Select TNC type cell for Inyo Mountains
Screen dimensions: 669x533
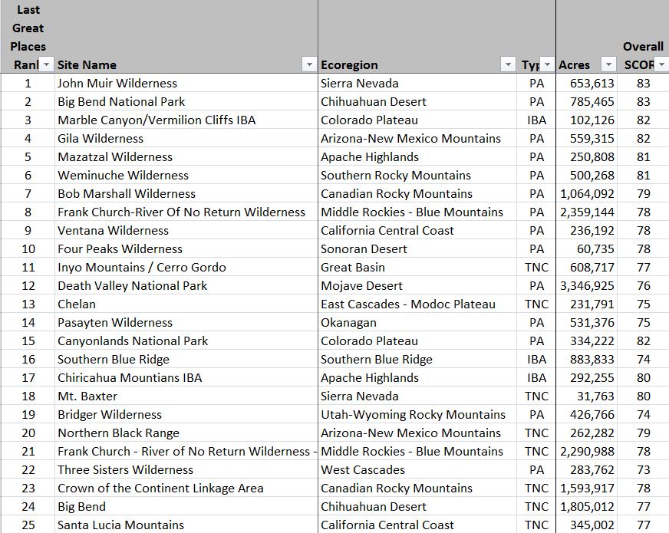(x=536, y=268)
